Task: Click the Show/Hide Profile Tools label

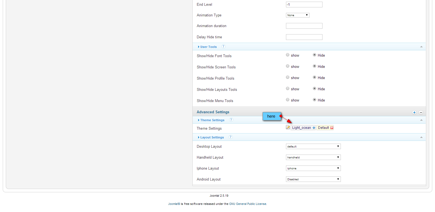Action: coord(215,79)
